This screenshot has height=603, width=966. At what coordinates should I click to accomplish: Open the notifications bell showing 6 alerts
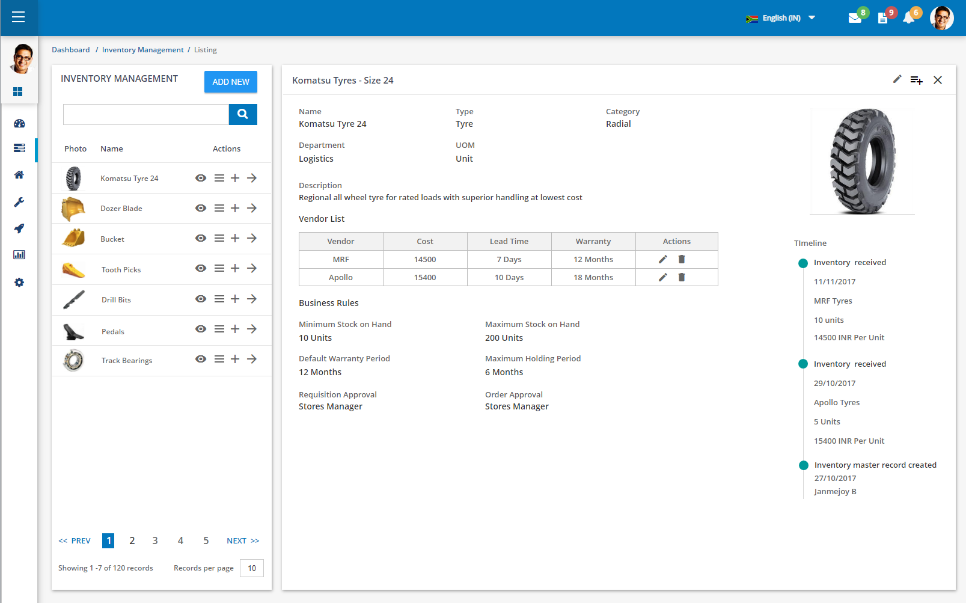[x=909, y=17]
